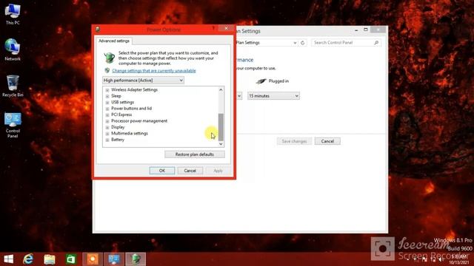Expand Wireless Adapter Settings node
The image size is (474, 266).
(107, 90)
